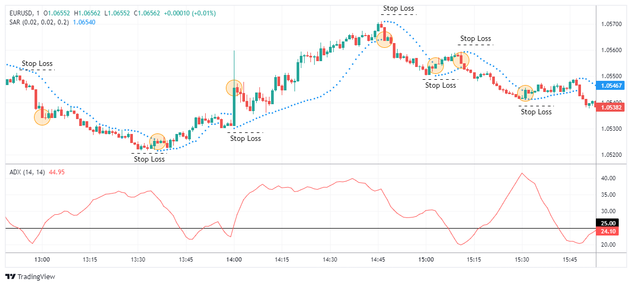632x286 pixels.
Task: Click the 13:30 time axis label
Action: pyautogui.click(x=138, y=260)
